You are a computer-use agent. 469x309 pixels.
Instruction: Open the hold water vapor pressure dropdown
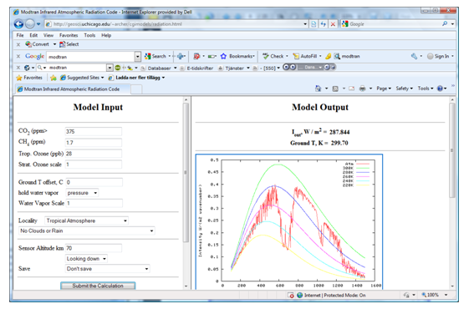(82, 193)
